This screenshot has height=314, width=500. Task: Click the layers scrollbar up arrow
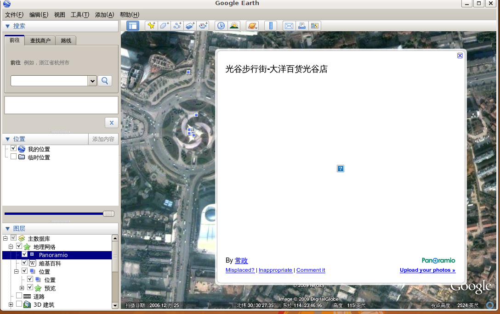pyautogui.click(x=115, y=238)
